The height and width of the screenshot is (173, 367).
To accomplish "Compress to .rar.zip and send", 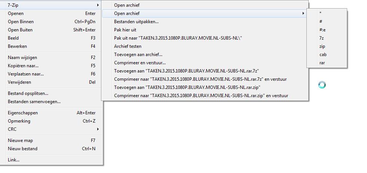I will [205, 96].
